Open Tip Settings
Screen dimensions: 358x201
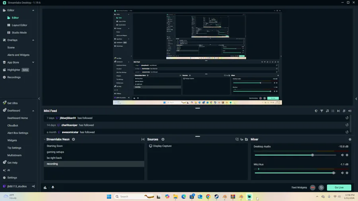point(14,148)
